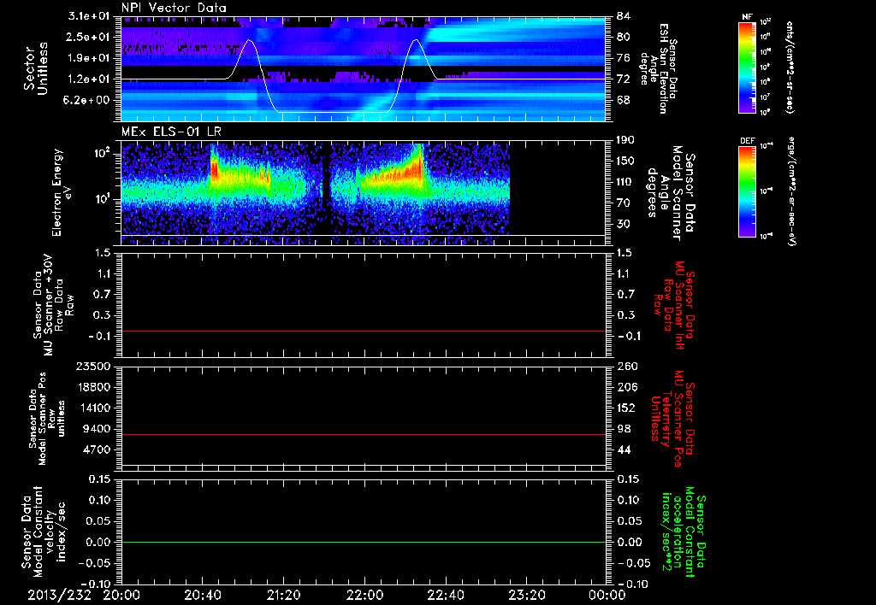
Task: Click the 'NF' label above the color bar
Action: pyautogui.click(x=747, y=17)
